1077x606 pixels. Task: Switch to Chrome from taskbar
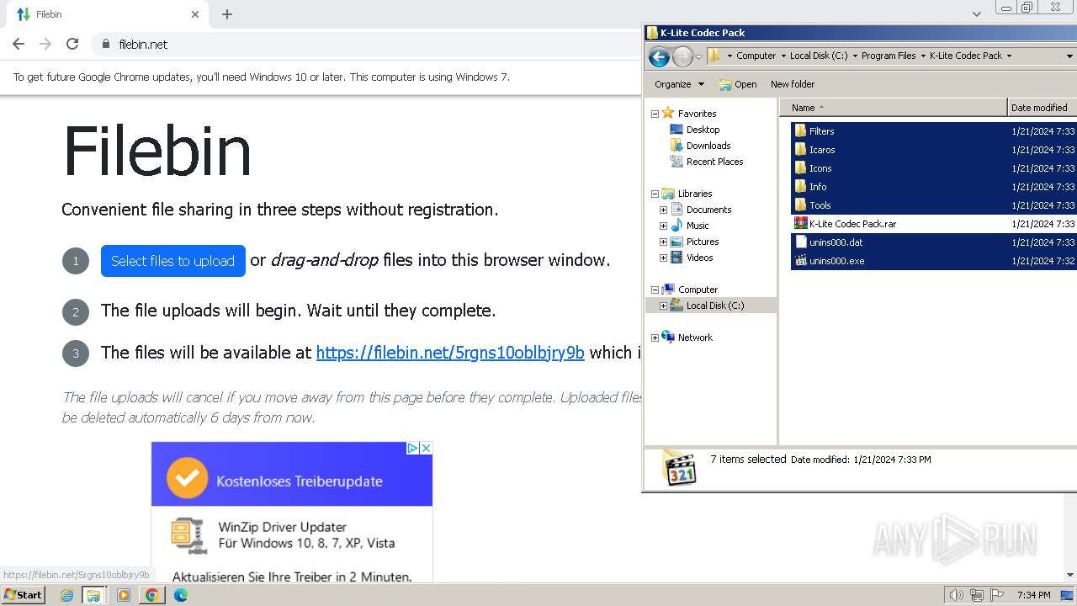(x=152, y=595)
